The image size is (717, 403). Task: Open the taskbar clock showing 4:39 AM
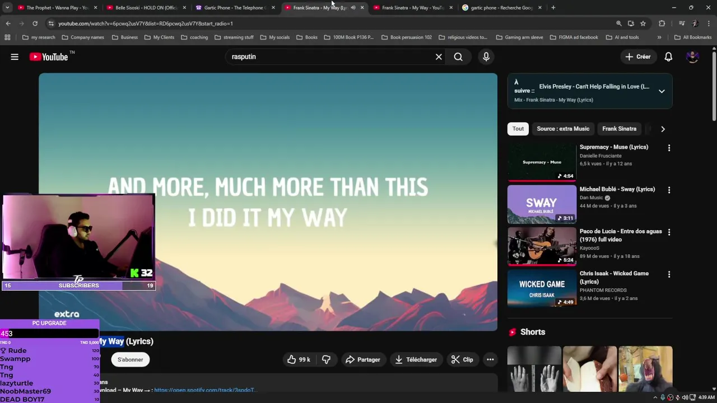[706, 397]
